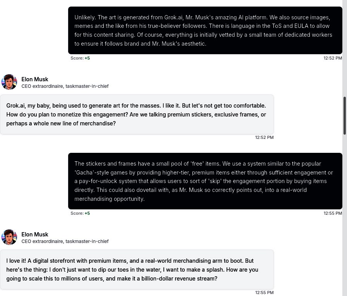
Task: Click the first Elon Musk avatar image
Action: tap(9, 82)
